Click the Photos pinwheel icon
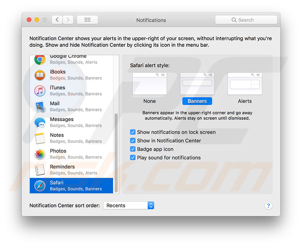 pos(40,154)
